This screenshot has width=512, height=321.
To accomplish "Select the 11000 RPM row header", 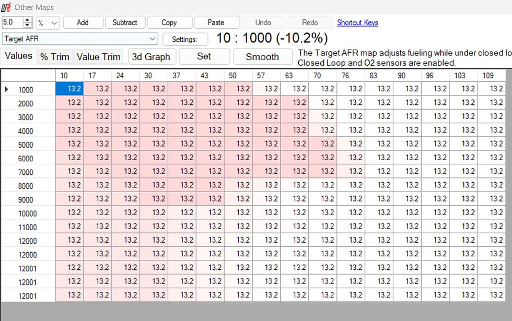I will pyautogui.click(x=28, y=227).
